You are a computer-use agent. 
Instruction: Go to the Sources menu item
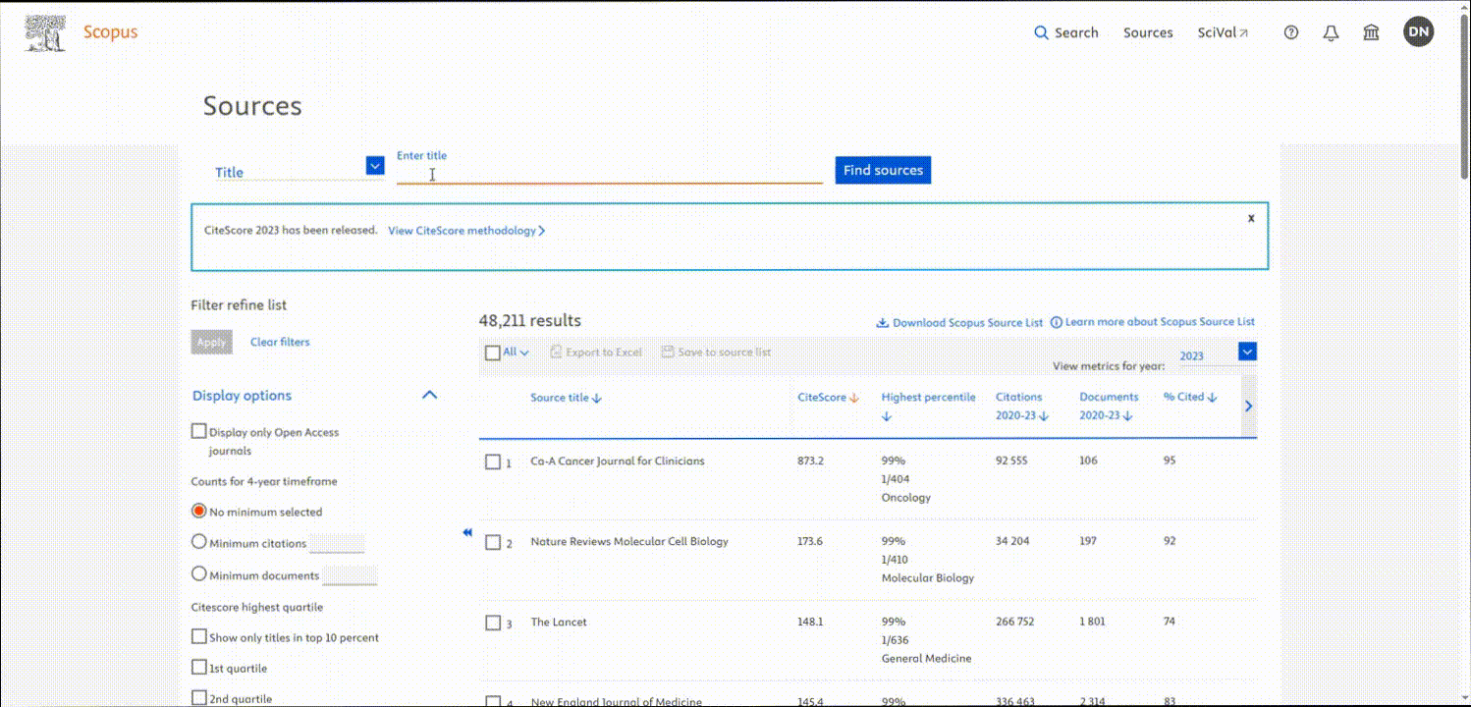1147,31
